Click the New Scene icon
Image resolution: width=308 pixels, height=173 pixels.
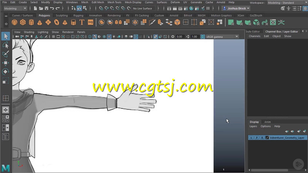35,8
